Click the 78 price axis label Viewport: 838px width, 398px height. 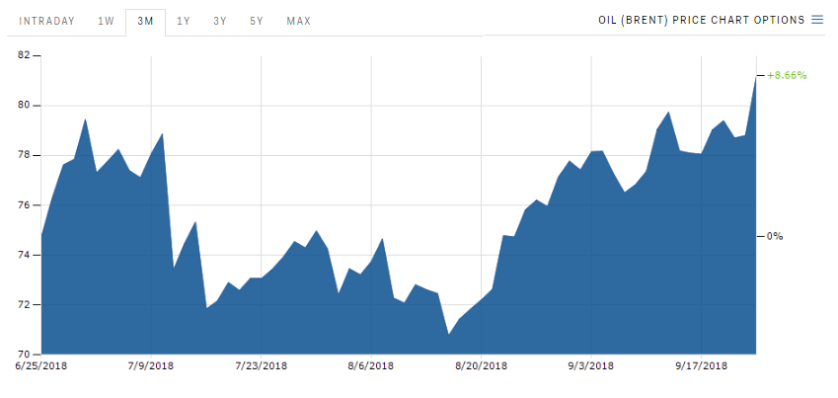(23, 155)
